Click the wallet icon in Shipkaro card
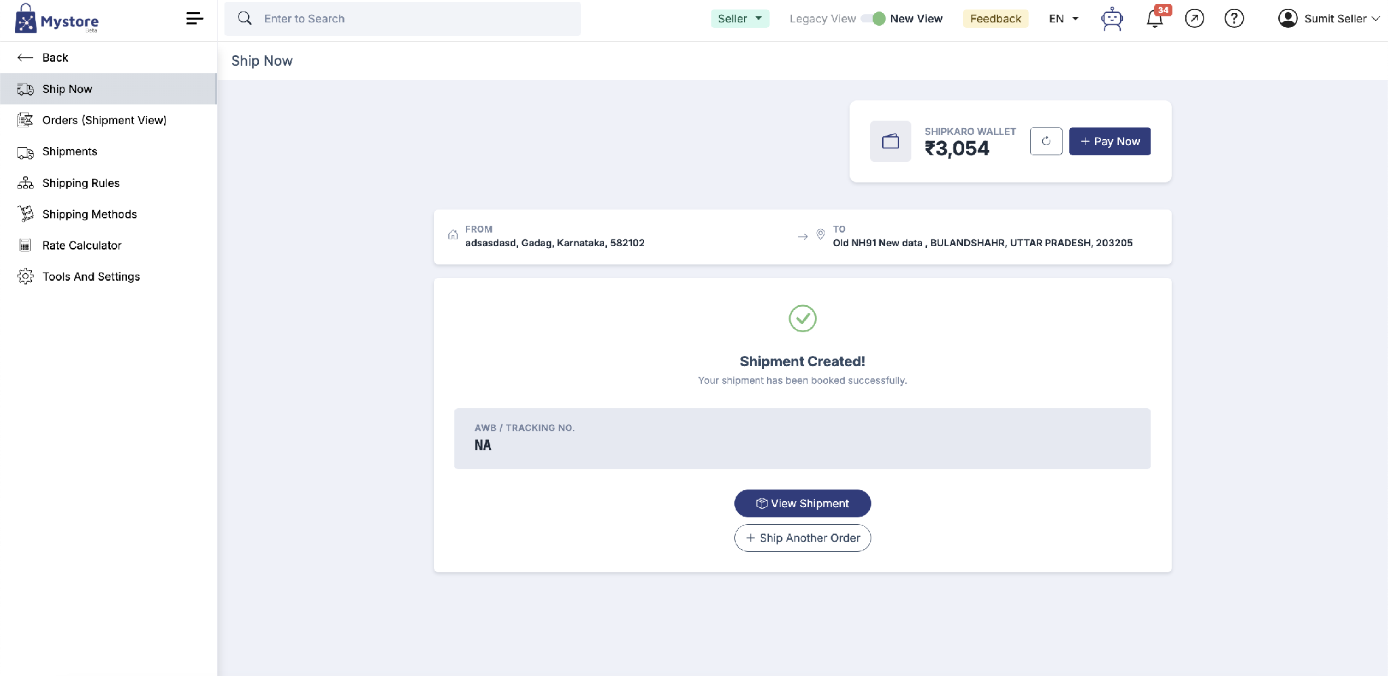The image size is (1388, 676). (x=890, y=141)
